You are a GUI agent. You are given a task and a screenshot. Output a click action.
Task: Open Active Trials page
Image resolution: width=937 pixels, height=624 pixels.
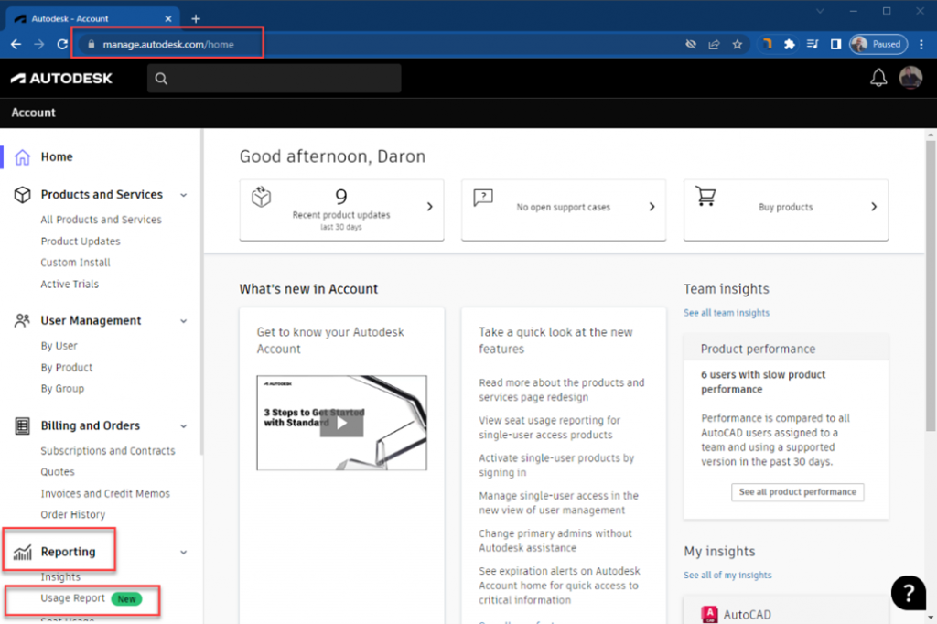(70, 284)
